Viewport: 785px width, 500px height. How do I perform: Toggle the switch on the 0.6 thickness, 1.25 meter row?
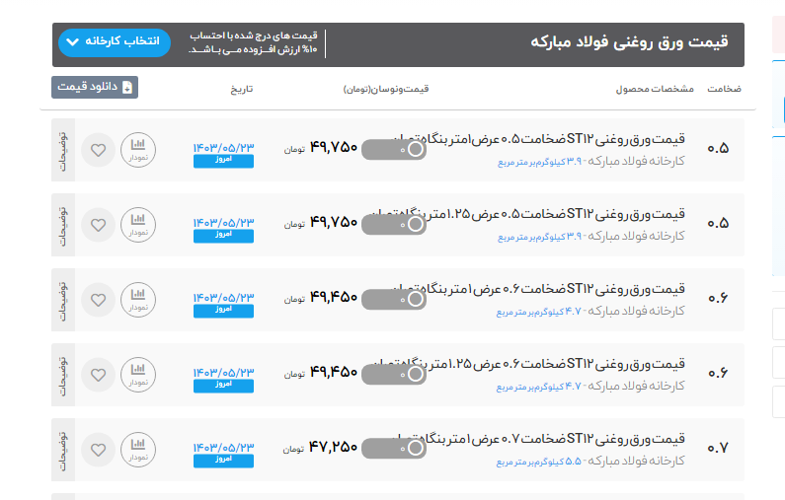394,374
